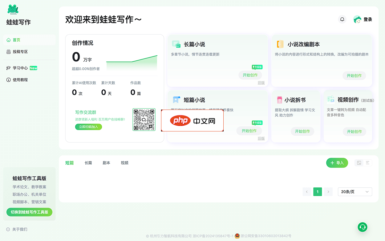Screen dimensions: 385x241
Task: Start creating under 长篇小说
Action: point(250,75)
